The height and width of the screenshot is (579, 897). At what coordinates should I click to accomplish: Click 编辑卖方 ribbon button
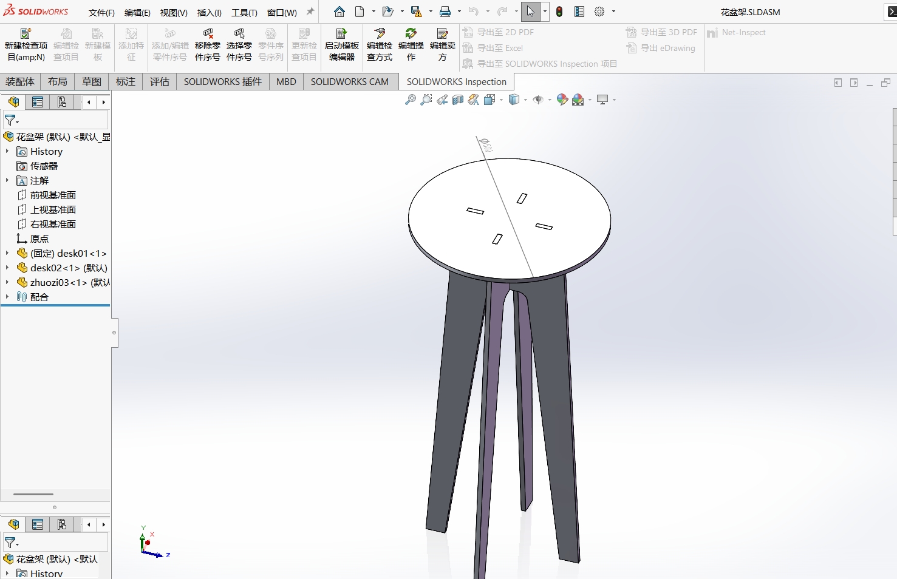pyautogui.click(x=443, y=44)
